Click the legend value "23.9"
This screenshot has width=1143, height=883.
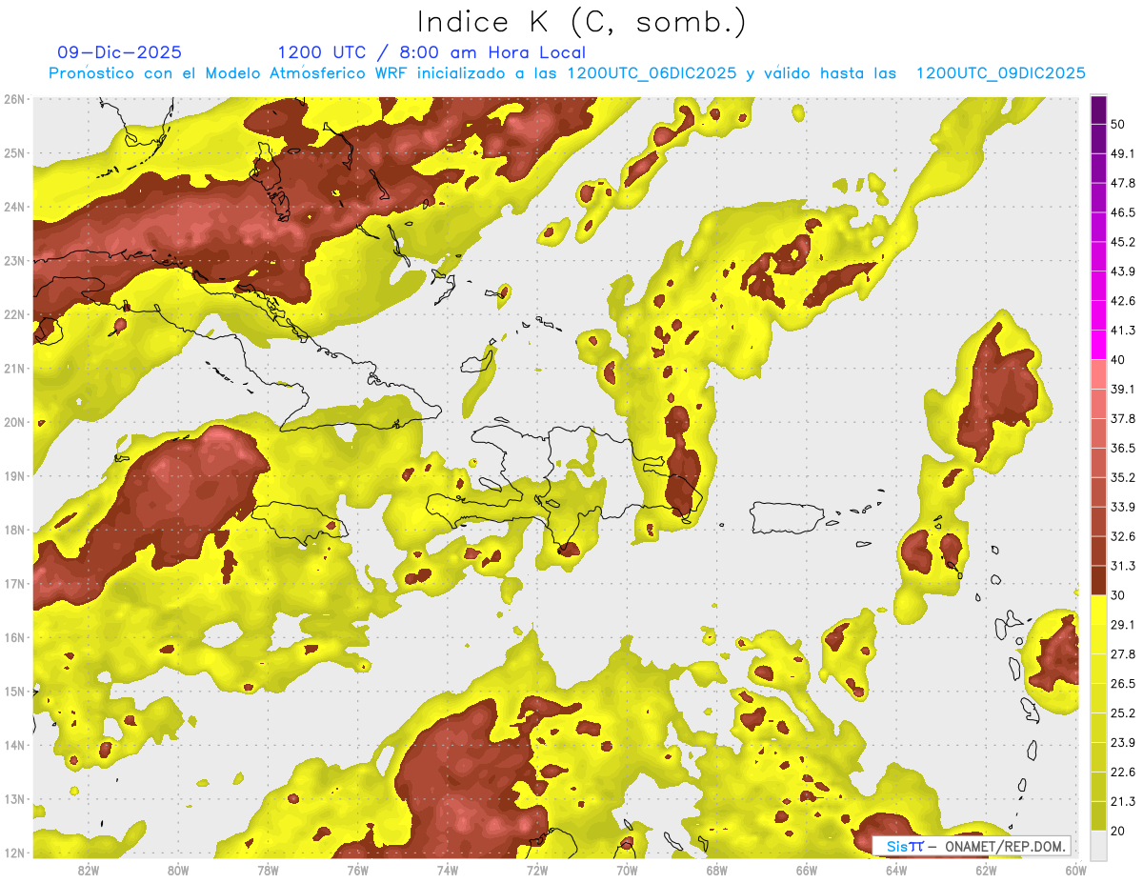point(1123,742)
